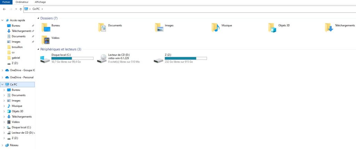Click chevron after Ce PC in address bar
This screenshot has height=149, width=356.
point(42,9)
